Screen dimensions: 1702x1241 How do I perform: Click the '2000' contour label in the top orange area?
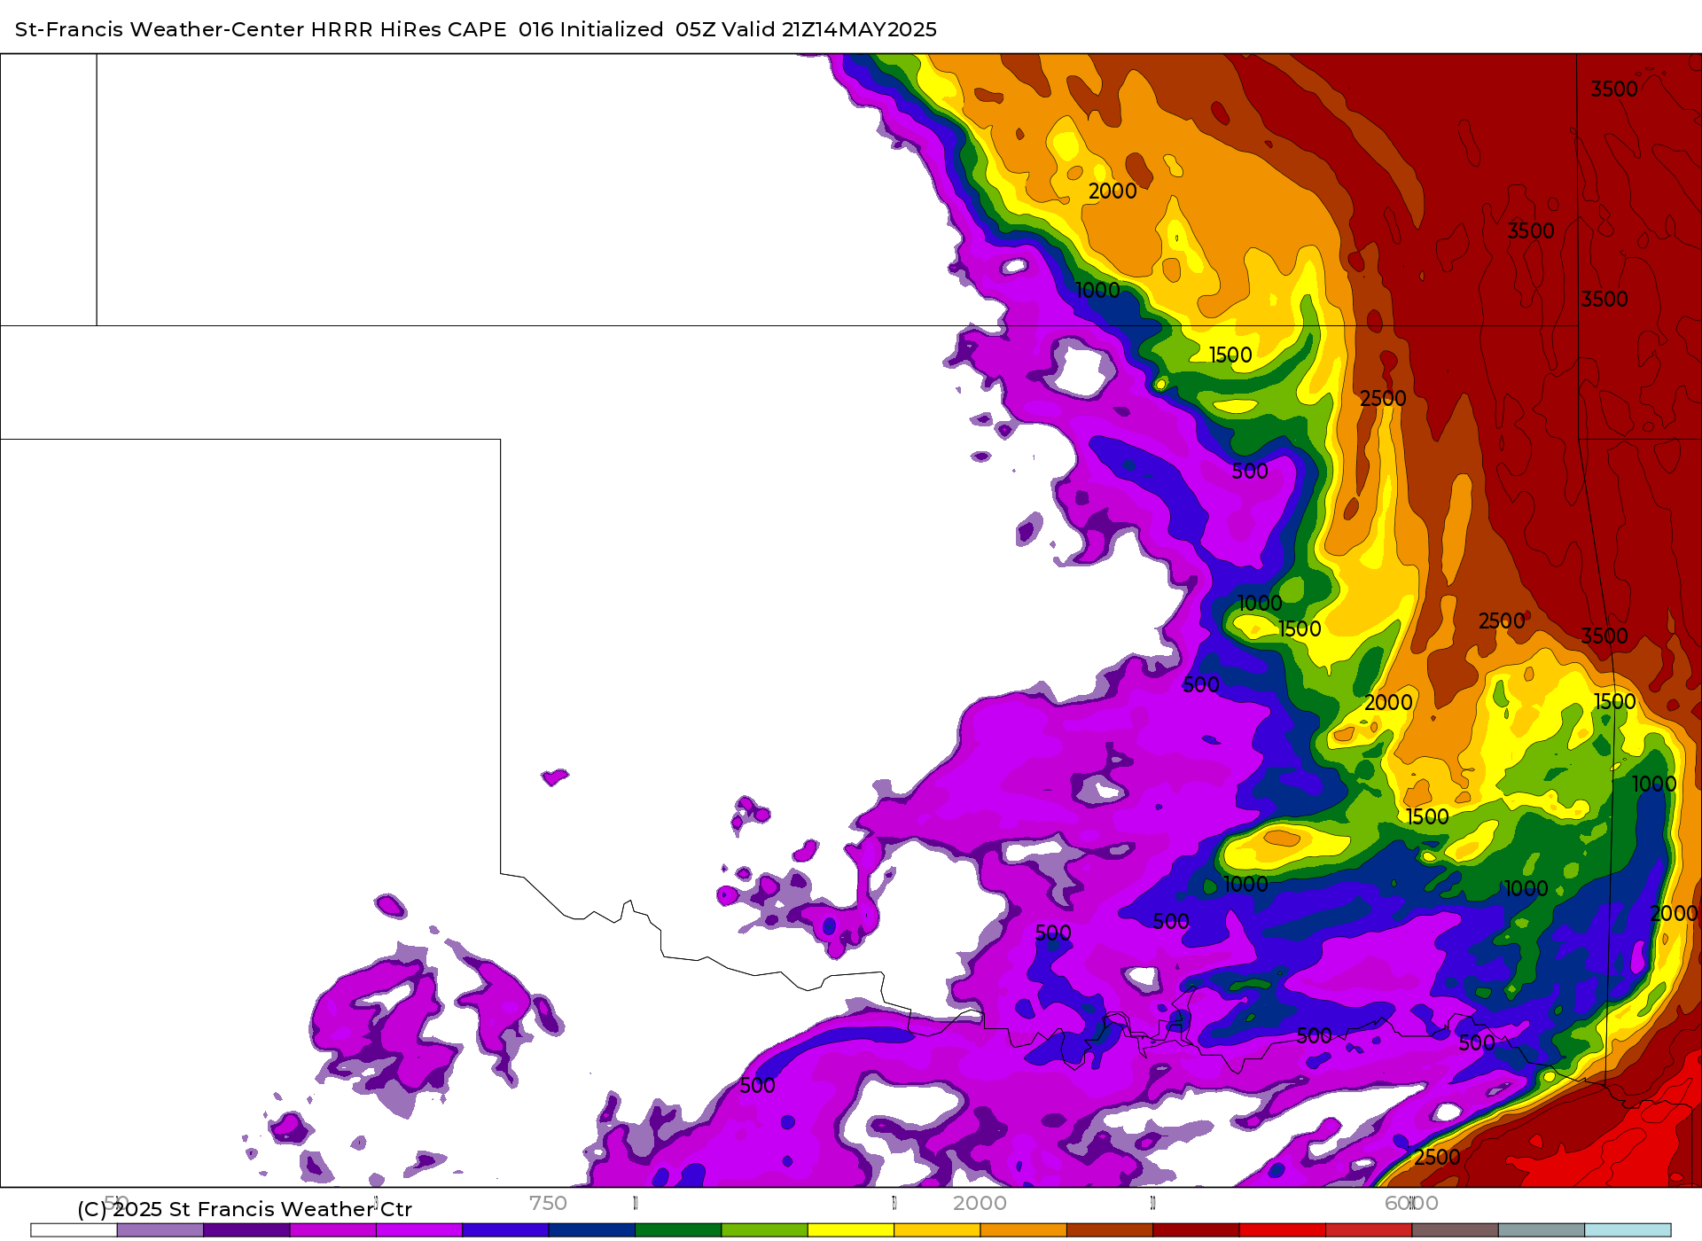point(1113,191)
